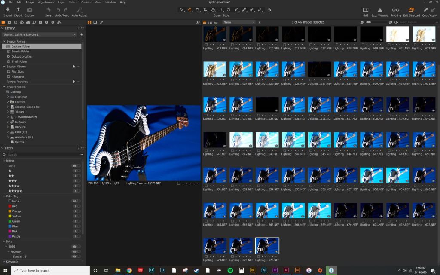
Task: Tick the color tag checkbox under Lighting 613.NEF
Action: 207,44
